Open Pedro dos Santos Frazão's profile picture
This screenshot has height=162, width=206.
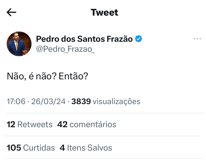19,44
